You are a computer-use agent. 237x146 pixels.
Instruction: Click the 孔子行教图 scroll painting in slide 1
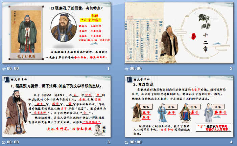coord(26,33)
